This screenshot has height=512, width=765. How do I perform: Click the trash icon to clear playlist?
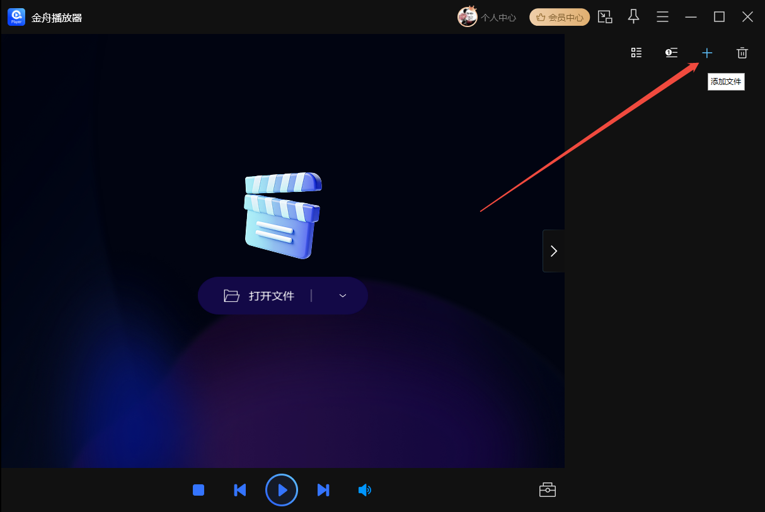click(742, 53)
